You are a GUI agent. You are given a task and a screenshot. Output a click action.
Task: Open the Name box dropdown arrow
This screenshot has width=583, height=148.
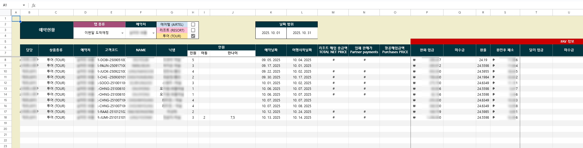point(24,5)
